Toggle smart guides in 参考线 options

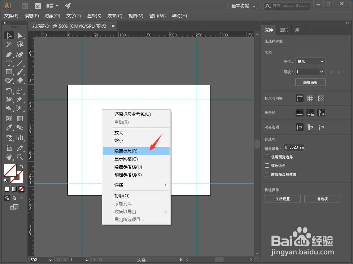(x=321, y=113)
